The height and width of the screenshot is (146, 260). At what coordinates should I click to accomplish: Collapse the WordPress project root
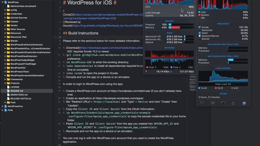click(x=2, y=2)
